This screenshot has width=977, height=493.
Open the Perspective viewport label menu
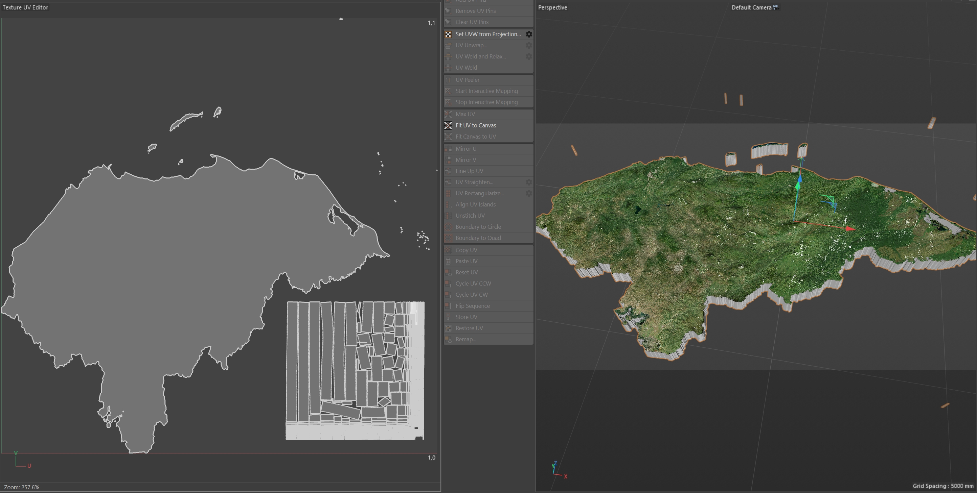point(552,7)
